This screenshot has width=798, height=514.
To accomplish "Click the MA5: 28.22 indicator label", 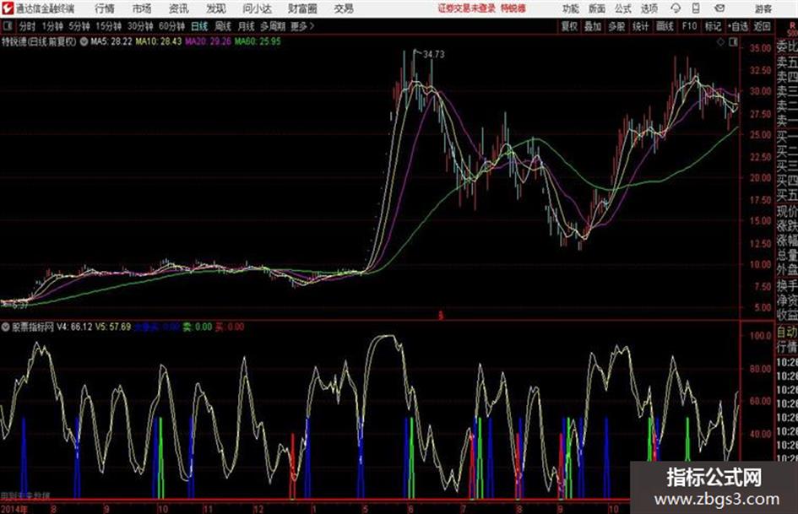I will point(111,41).
